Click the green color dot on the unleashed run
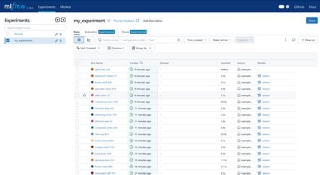Screen dimensions: 320x175 (92, 128)
